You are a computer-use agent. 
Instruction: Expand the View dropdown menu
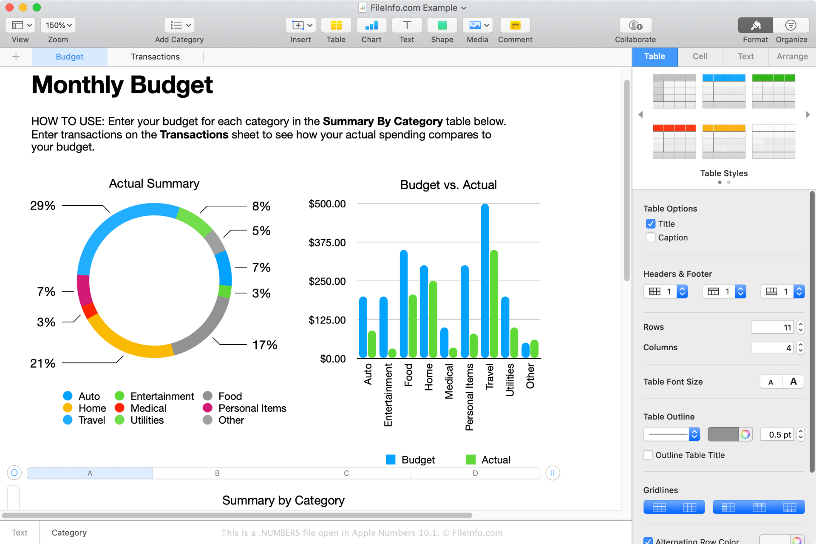(20, 25)
